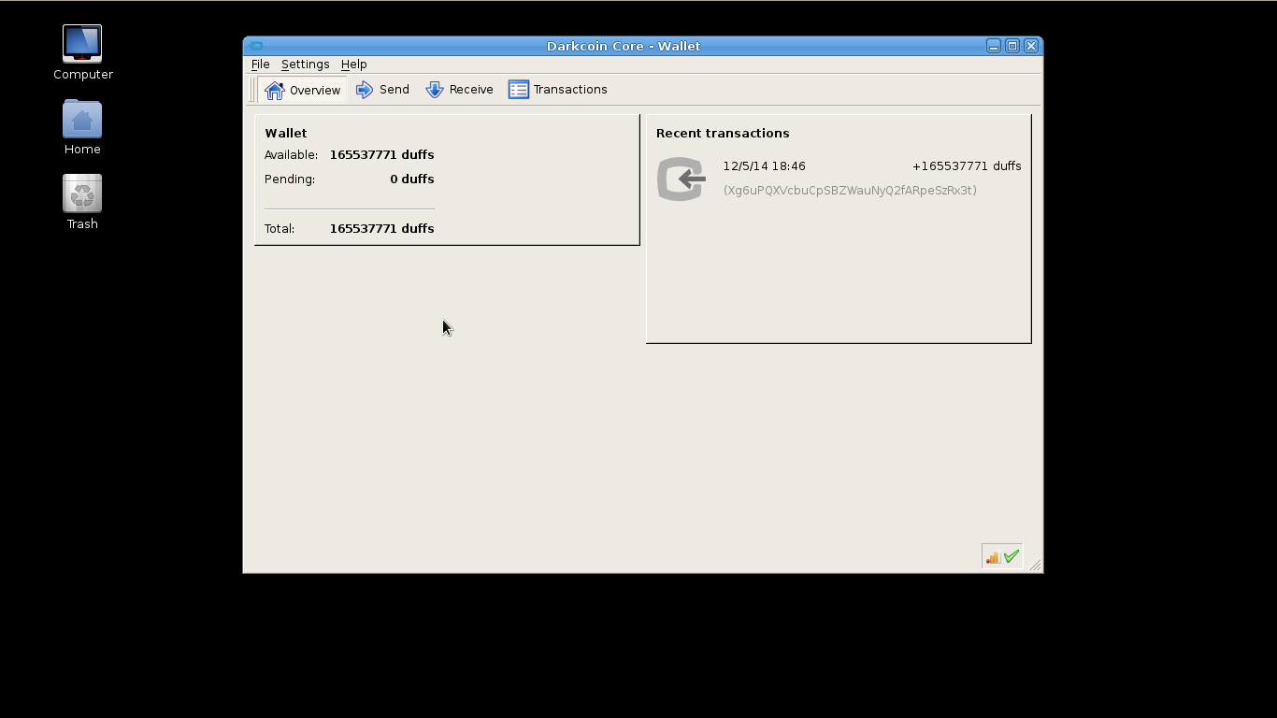Viewport: 1277px width, 718px height.
Task: Open the File menu
Action: point(260,64)
